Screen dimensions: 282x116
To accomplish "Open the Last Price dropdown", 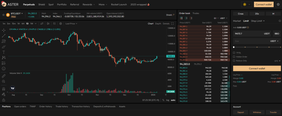I will pyautogui.click(x=71, y=24).
